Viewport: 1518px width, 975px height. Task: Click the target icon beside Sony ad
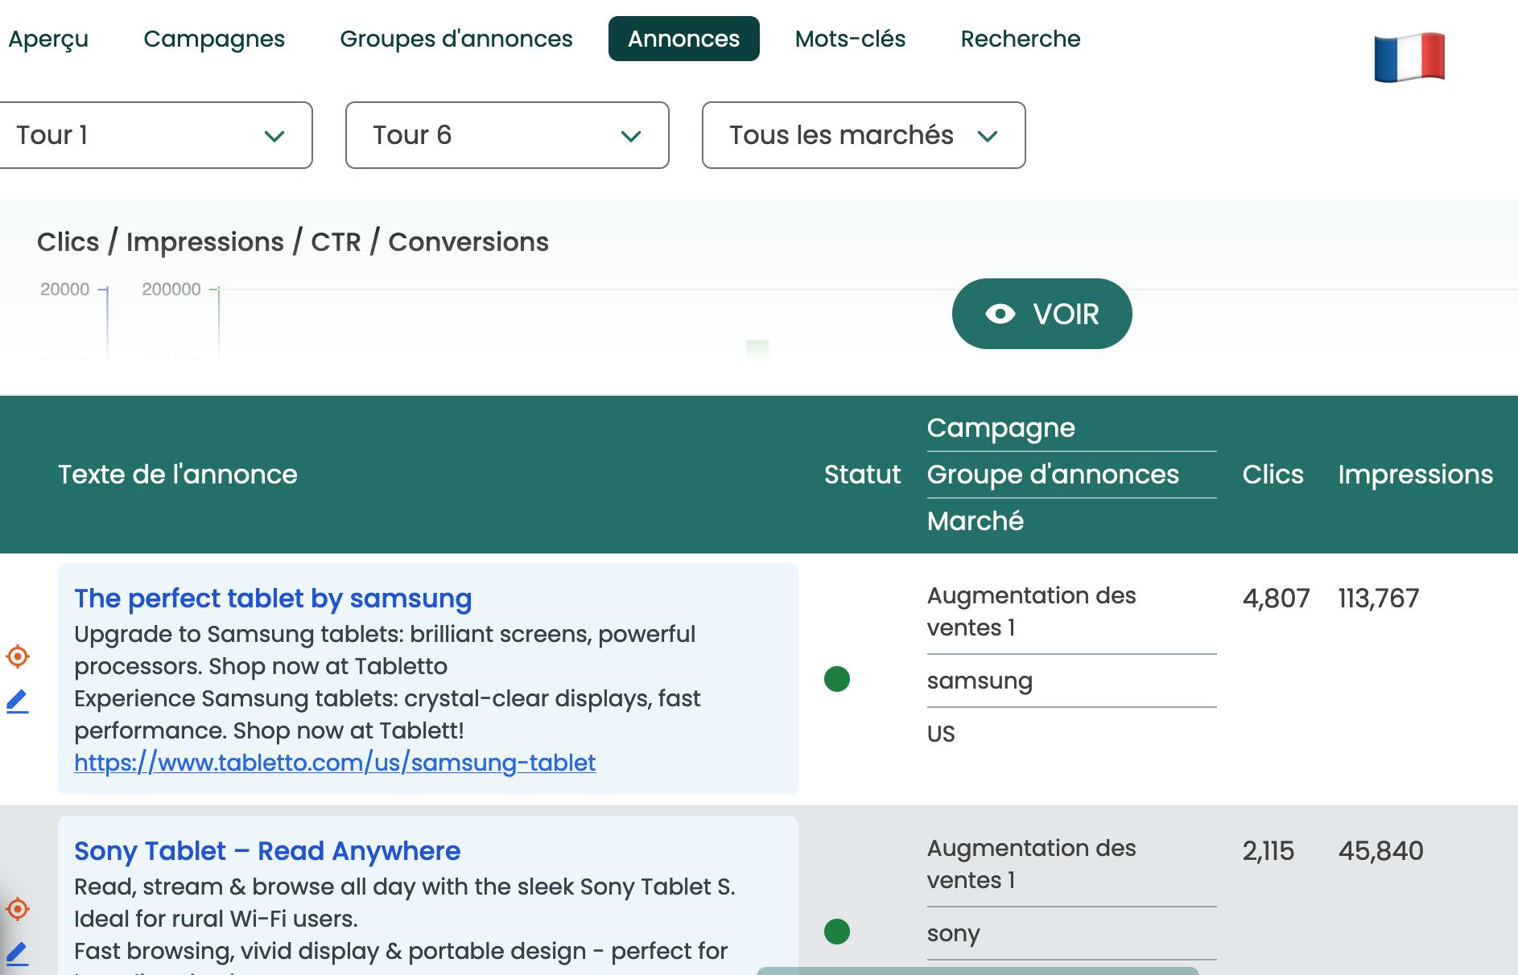pyautogui.click(x=18, y=909)
